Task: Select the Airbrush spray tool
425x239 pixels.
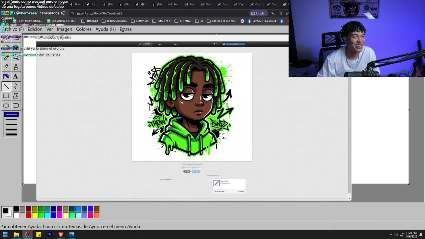Action: pyautogui.click(x=6, y=77)
